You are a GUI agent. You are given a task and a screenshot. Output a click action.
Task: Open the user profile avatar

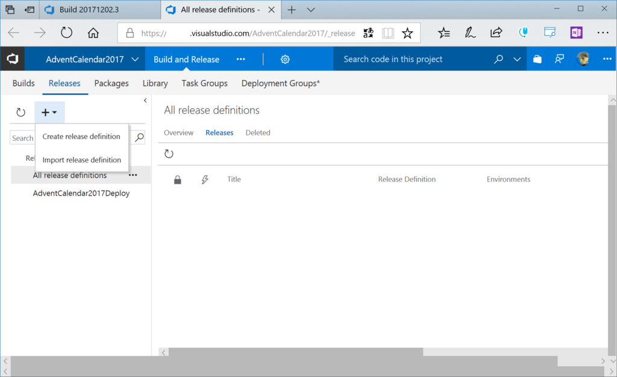click(583, 59)
